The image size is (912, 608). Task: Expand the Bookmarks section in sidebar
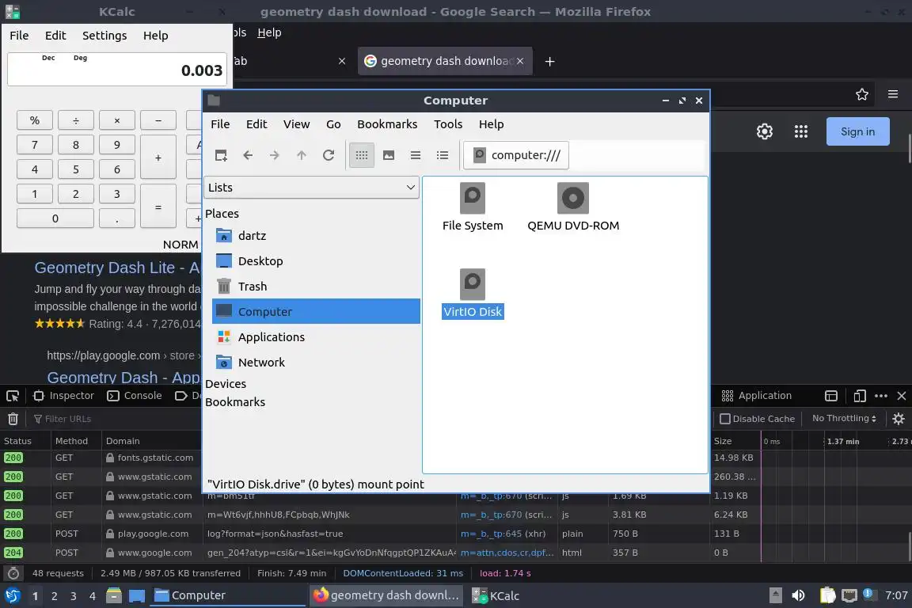coord(235,402)
